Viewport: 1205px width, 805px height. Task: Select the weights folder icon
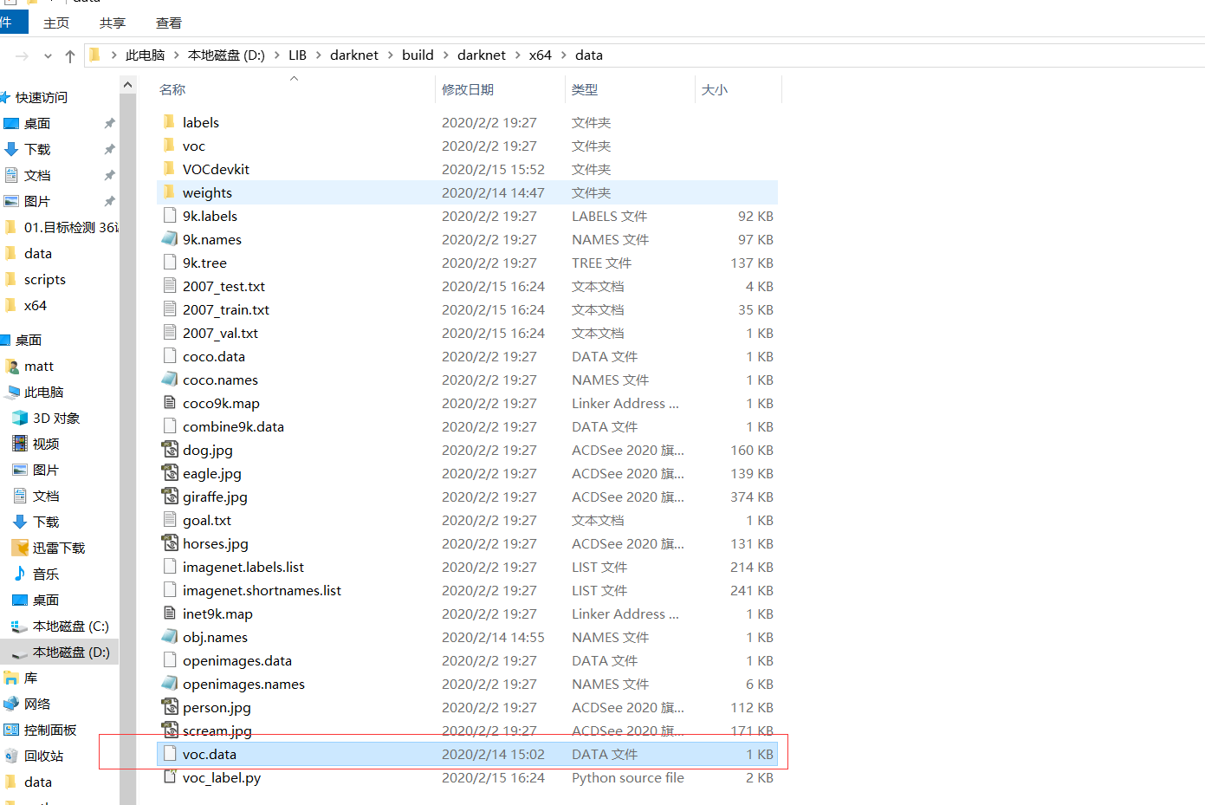[x=170, y=192]
